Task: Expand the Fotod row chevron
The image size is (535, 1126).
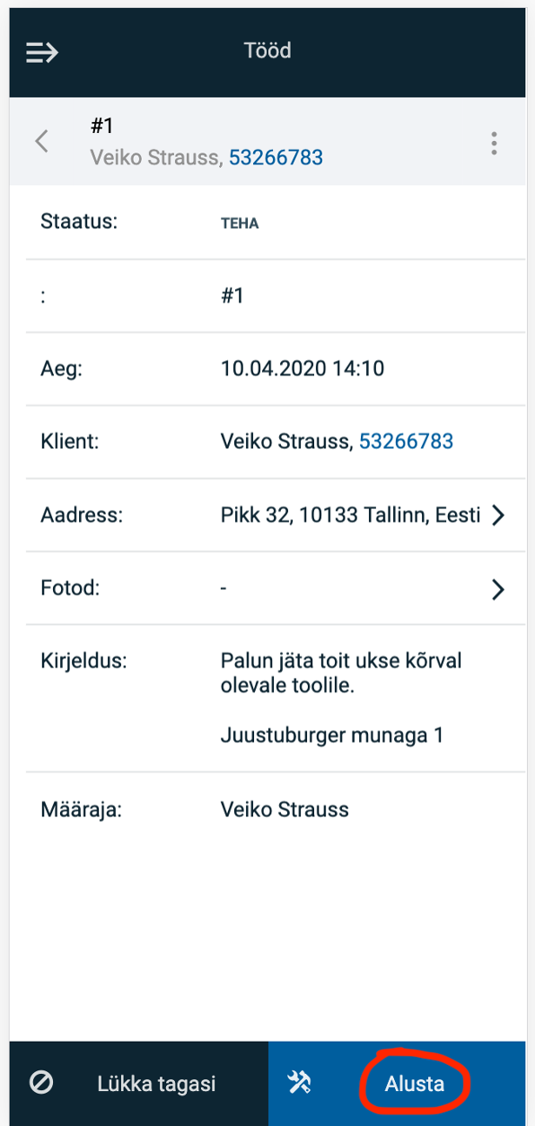Action: pyautogui.click(x=499, y=589)
